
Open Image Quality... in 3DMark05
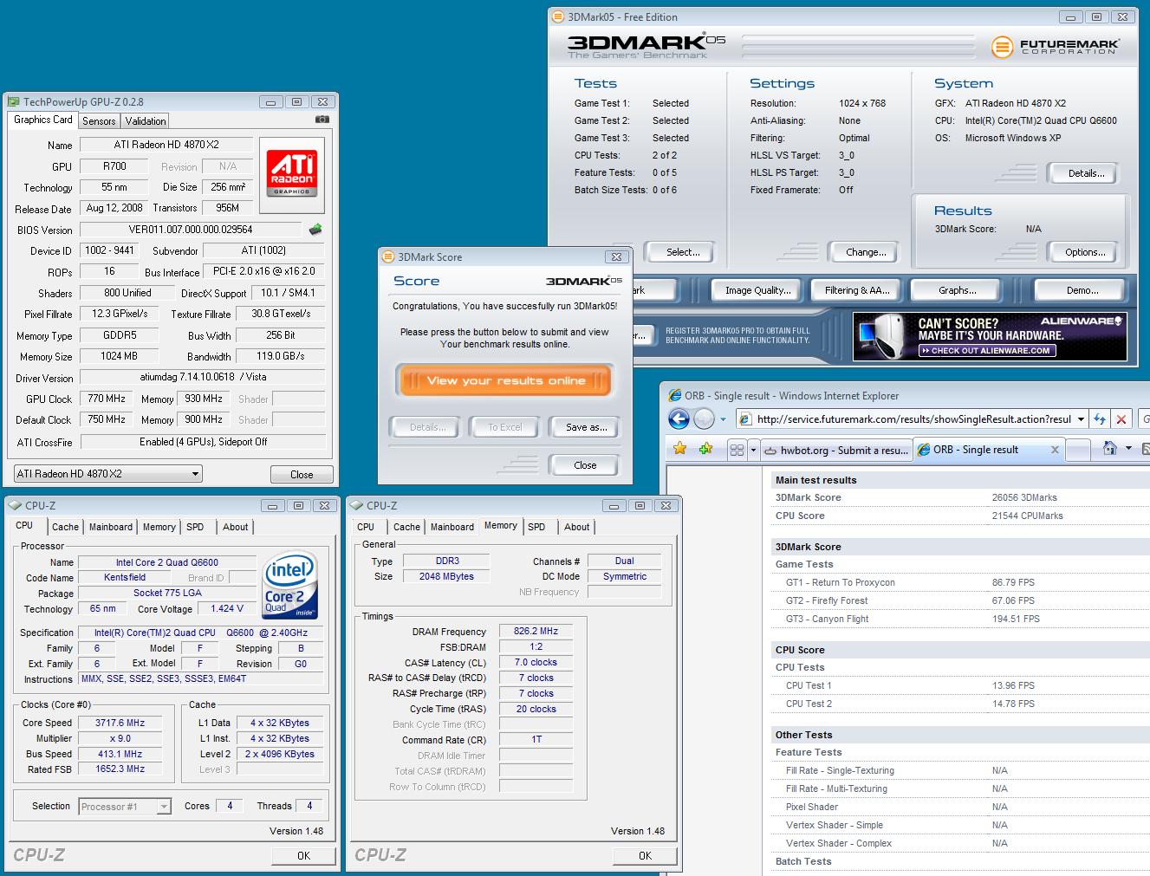click(x=757, y=290)
